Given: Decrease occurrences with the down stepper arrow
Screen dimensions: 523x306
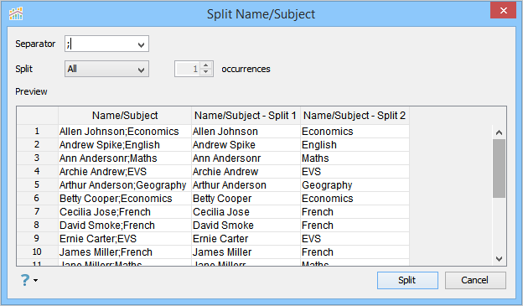Looking at the screenshot, I should pyautogui.click(x=206, y=72).
